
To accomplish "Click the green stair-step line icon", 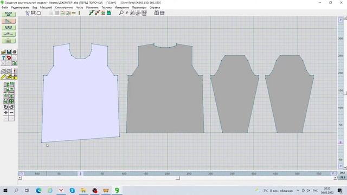I will pyautogui.click(x=92, y=13).
